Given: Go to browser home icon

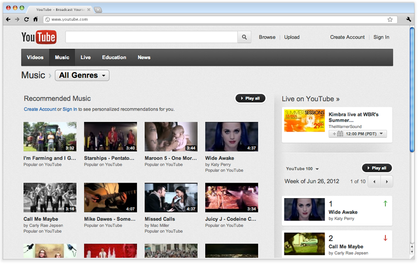Looking at the screenshot, I should (35, 19).
